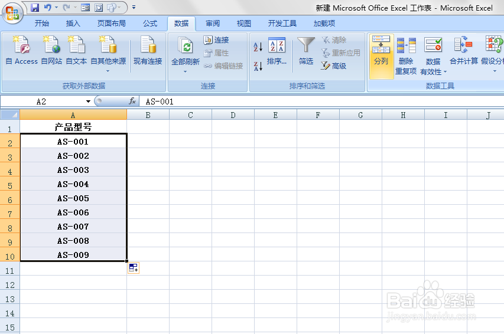Select cell containing AS-009
This screenshot has width=504, height=334.
pos(73,254)
